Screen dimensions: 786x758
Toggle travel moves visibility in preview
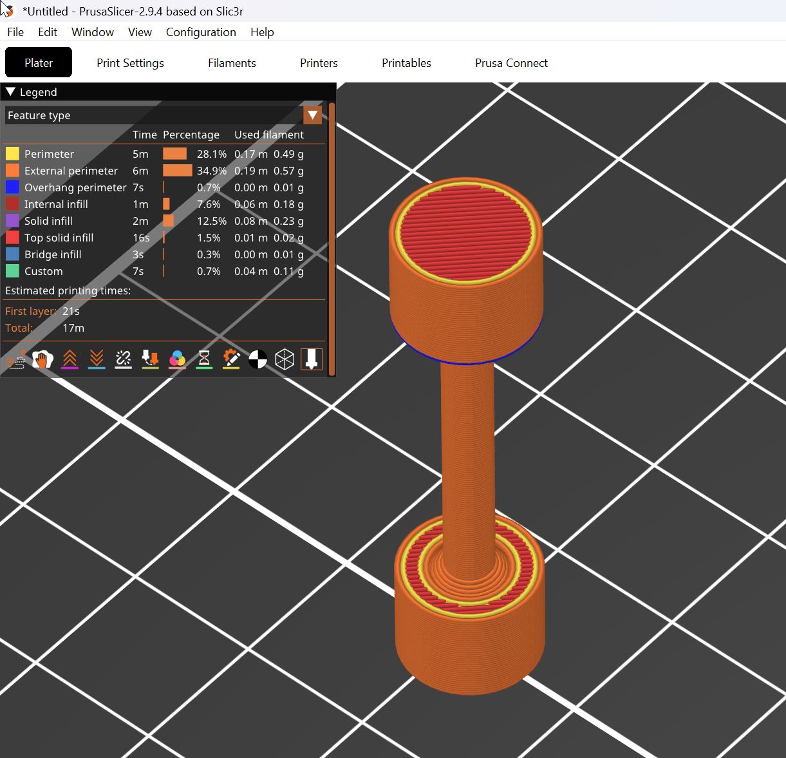[16, 359]
